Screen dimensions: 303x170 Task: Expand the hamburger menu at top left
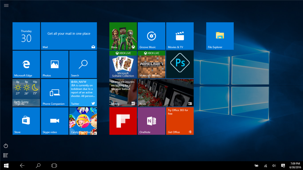tap(6, 5)
